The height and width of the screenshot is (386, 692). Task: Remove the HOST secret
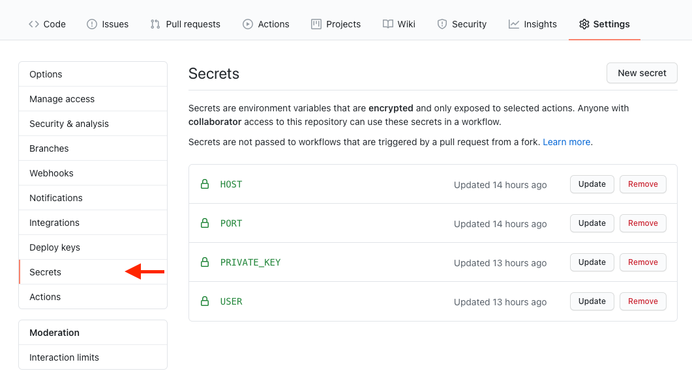(x=643, y=184)
